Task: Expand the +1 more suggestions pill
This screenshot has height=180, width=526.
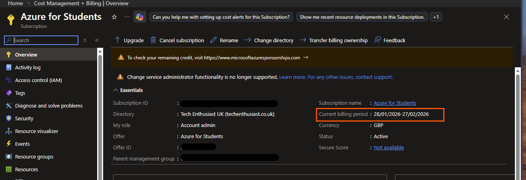Action: [436, 17]
